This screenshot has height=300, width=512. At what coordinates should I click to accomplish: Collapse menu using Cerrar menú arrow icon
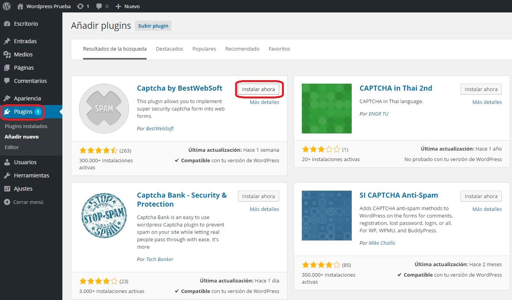7,202
